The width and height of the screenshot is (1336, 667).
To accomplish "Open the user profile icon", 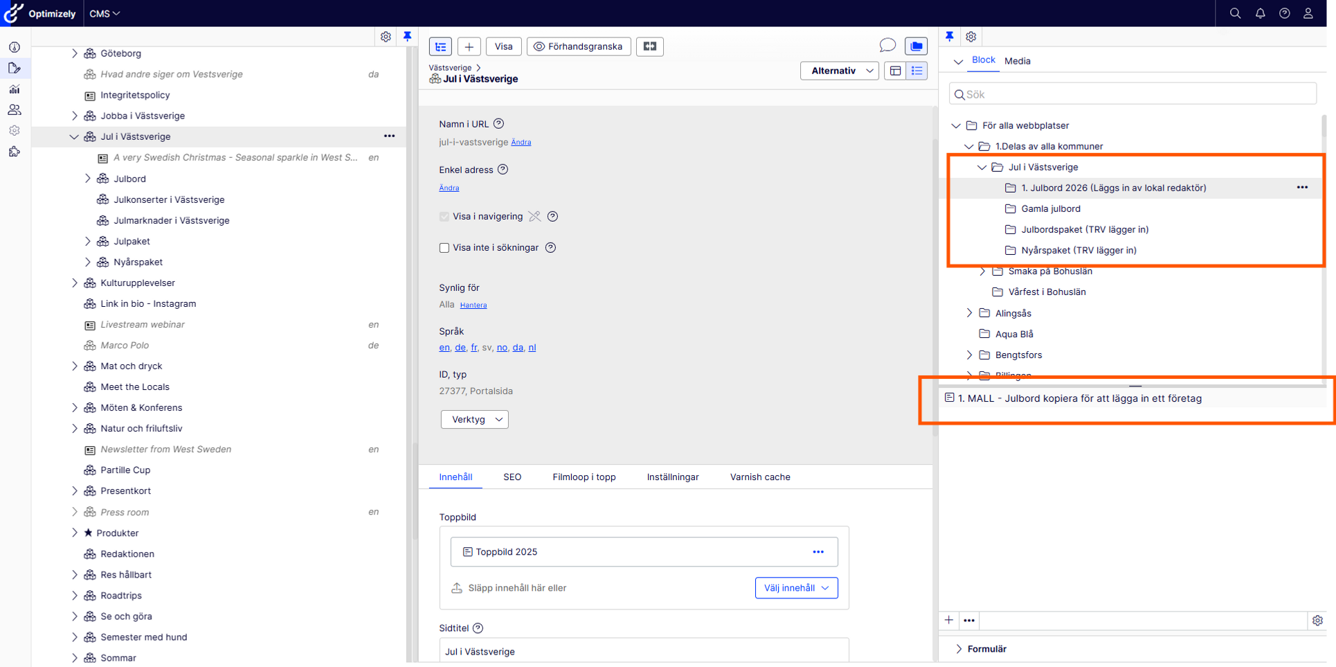I will pos(1308,13).
